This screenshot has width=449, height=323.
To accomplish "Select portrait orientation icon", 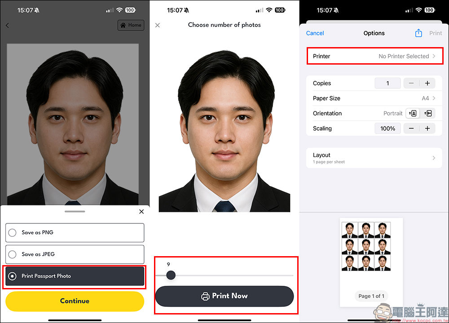I will (x=413, y=113).
